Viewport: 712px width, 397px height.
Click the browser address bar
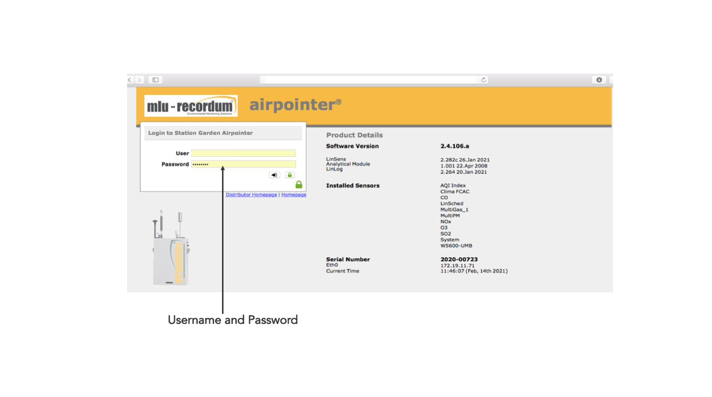point(373,80)
